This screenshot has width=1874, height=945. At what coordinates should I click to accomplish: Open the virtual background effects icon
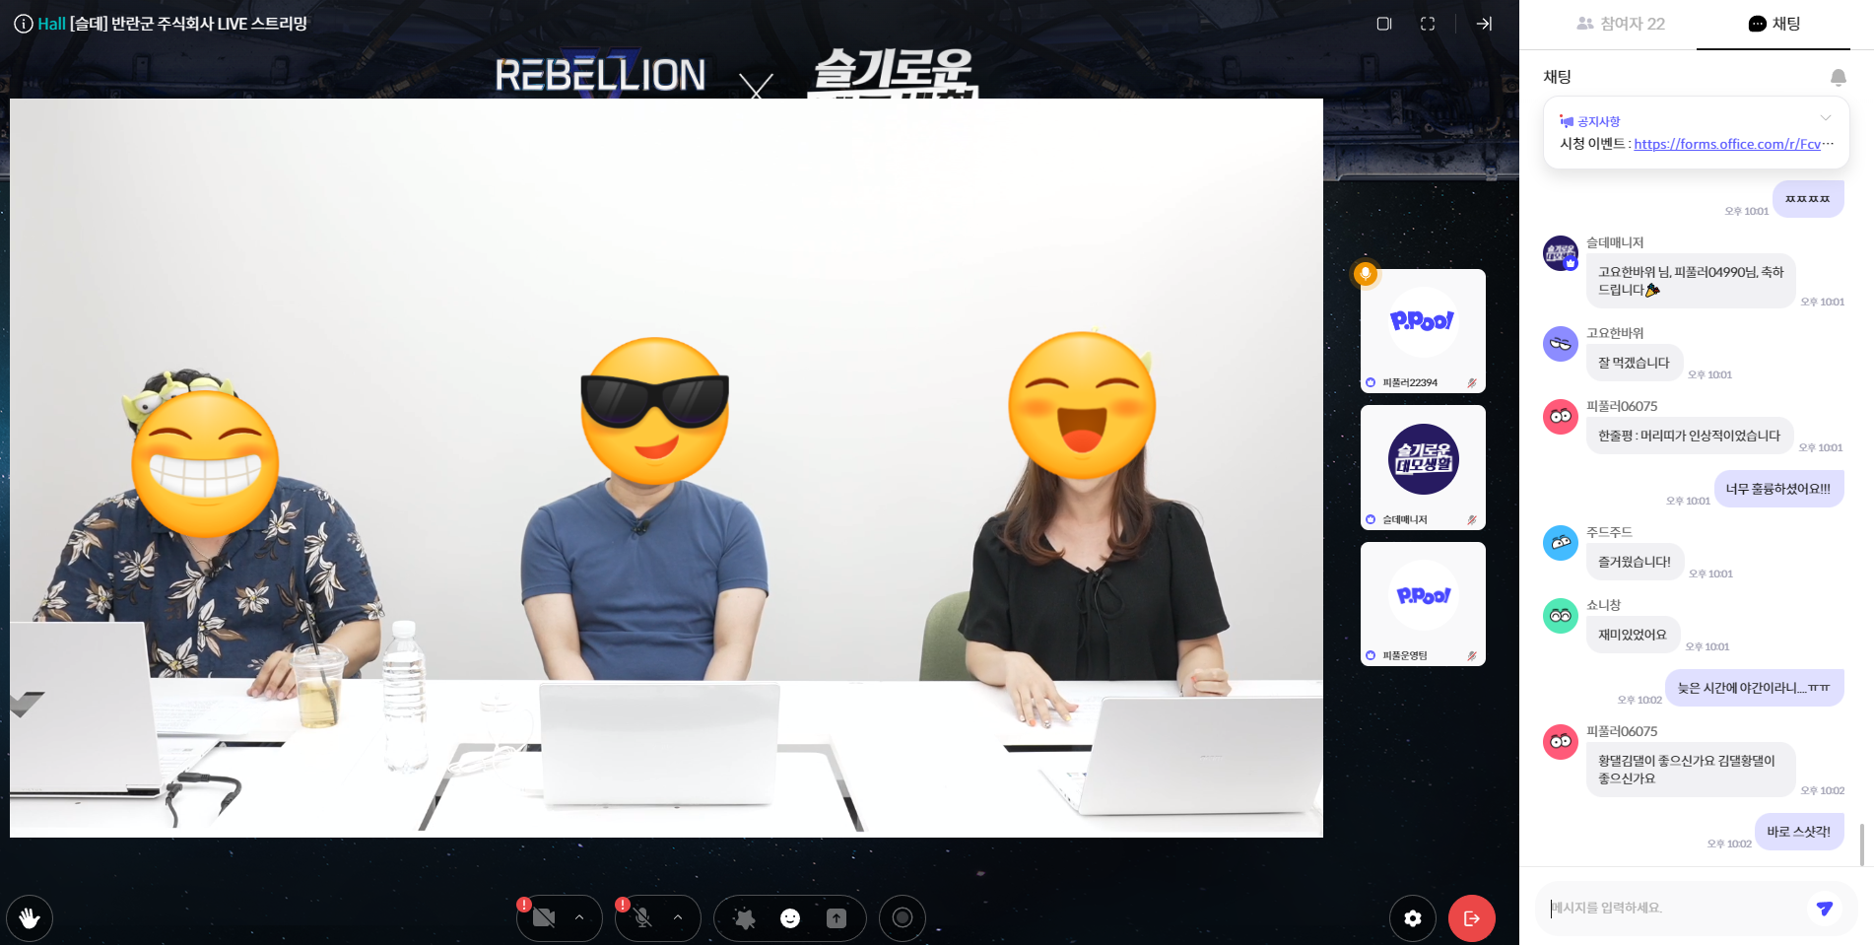pos(745,918)
